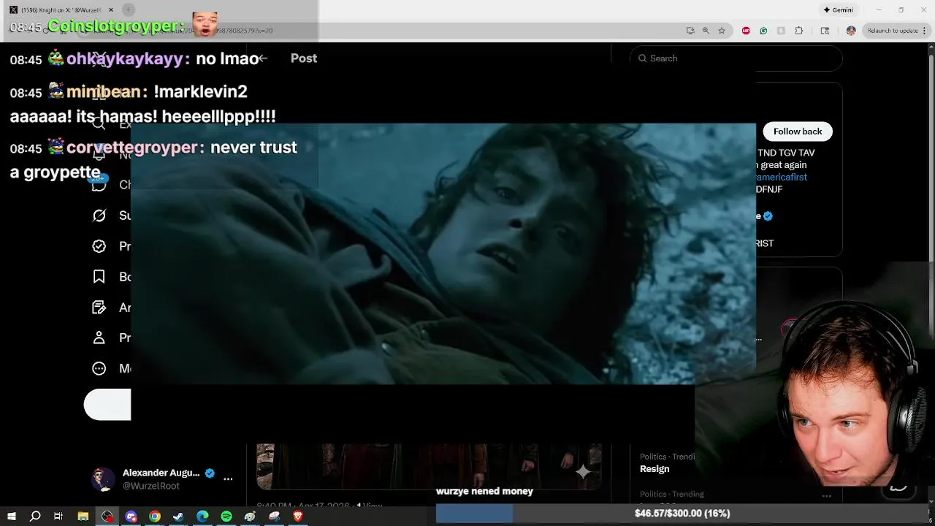Open Windows taskbar search
The image size is (935, 526).
(x=35, y=517)
